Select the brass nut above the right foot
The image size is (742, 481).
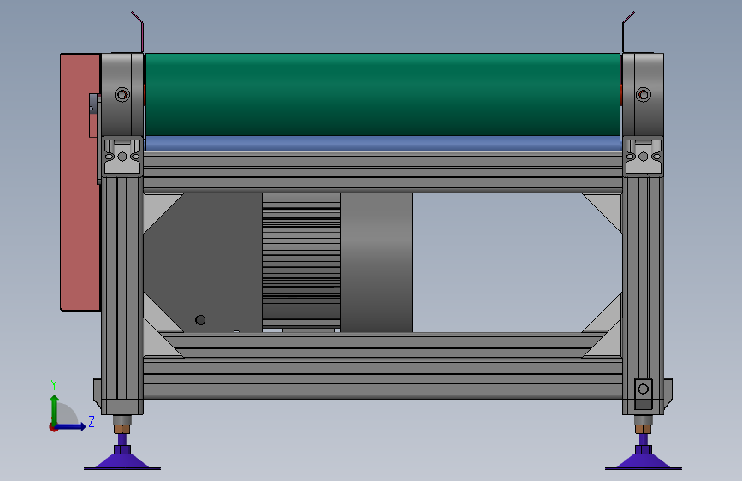click(x=643, y=429)
